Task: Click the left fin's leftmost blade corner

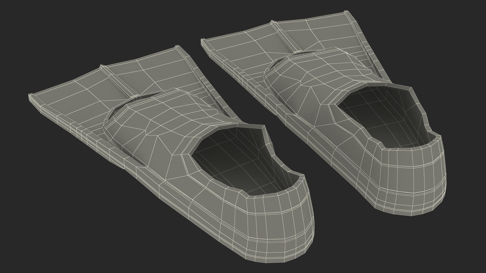Action: tap(30, 96)
